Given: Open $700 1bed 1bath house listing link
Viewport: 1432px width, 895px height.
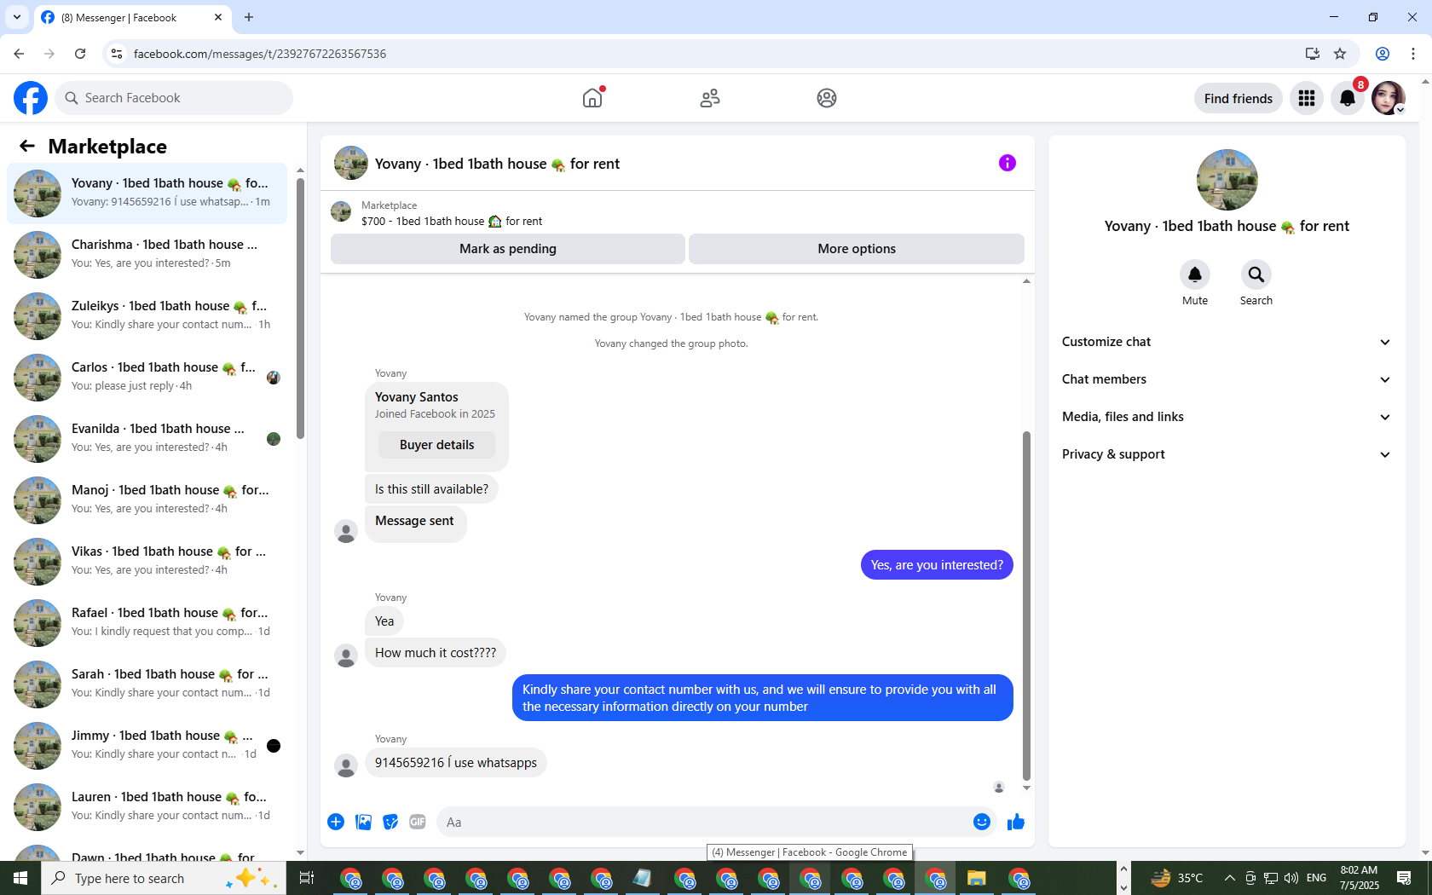Looking at the screenshot, I should (x=452, y=221).
